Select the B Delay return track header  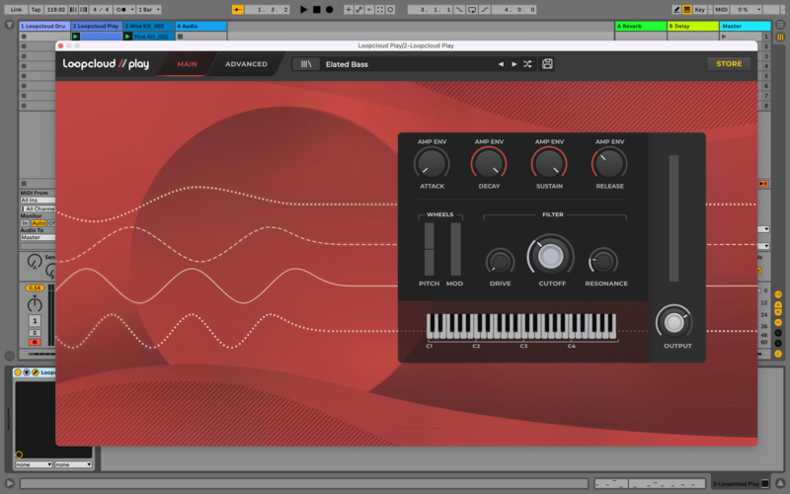point(693,27)
